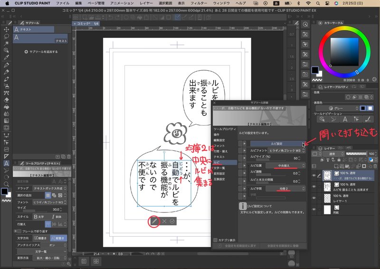Select the Lasso selection tool
380x269 pixels.
[x=6, y=37]
